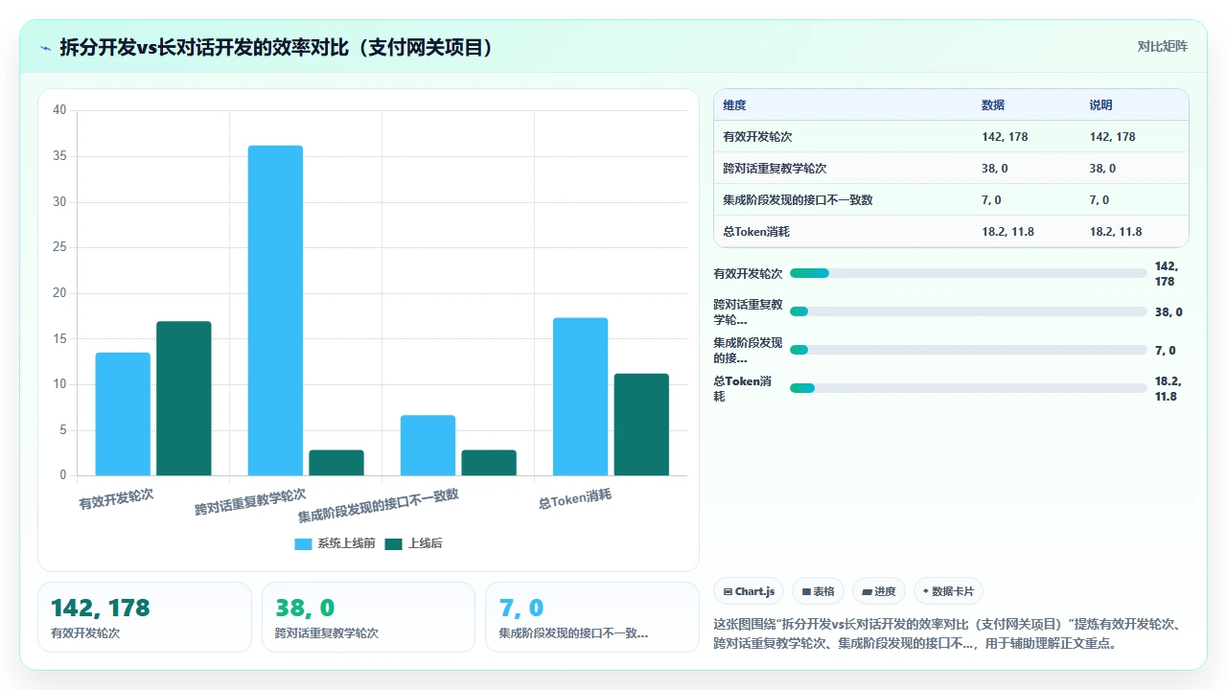Click the summary paragraph starting 这张图围绕
Screen dimensions: 1227x690
(950, 633)
